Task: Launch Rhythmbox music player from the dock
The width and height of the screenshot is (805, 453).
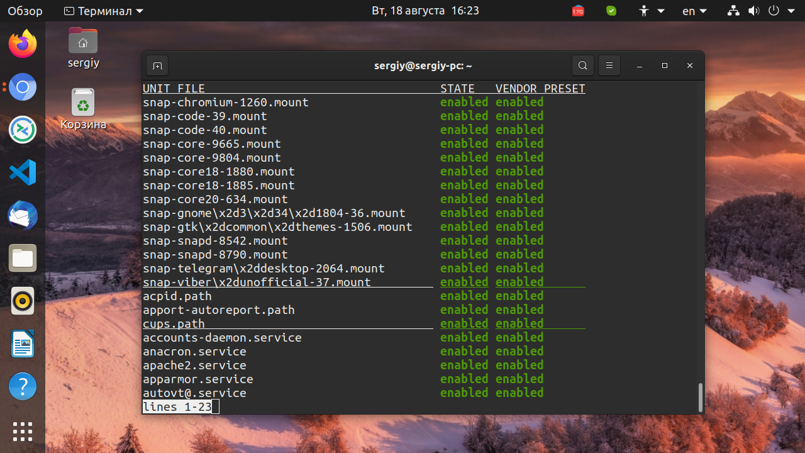Action: [23, 301]
